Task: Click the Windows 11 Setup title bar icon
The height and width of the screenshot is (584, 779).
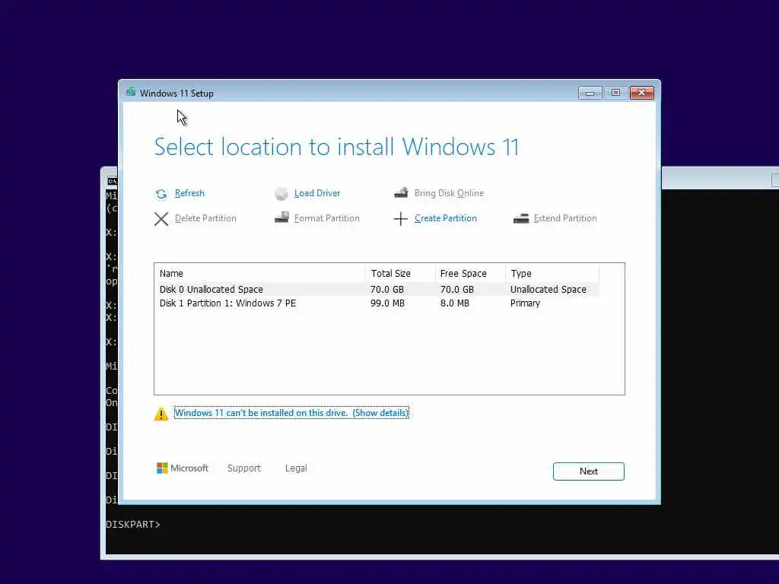Action: click(x=131, y=91)
